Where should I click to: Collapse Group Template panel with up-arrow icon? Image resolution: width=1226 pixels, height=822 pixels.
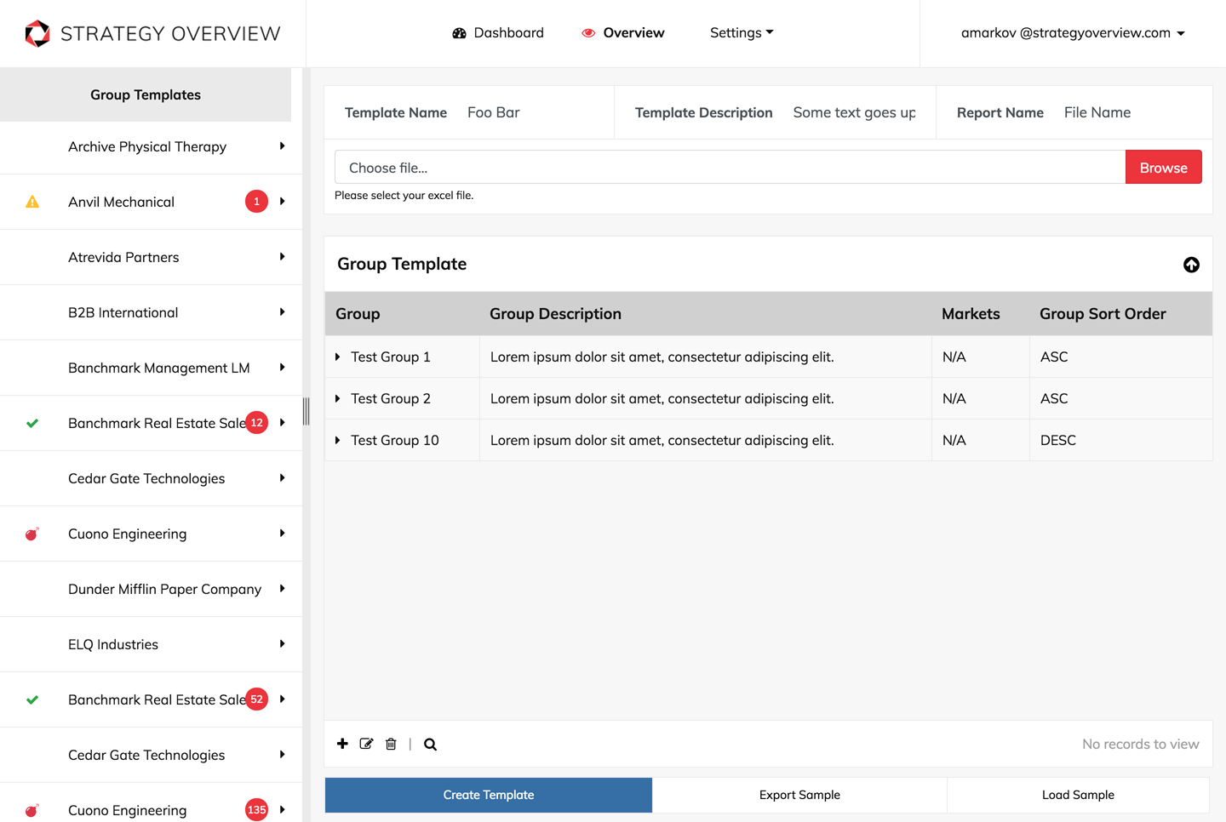pyautogui.click(x=1191, y=265)
